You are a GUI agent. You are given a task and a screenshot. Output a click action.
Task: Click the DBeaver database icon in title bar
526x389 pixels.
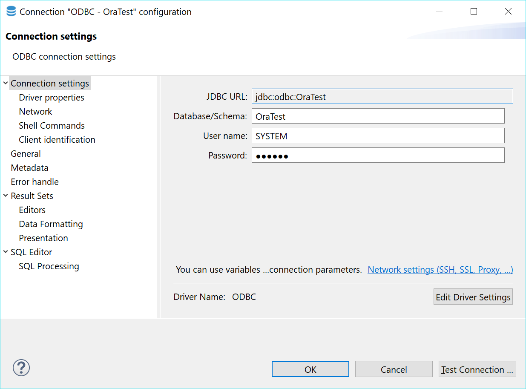click(x=11, y=12)
